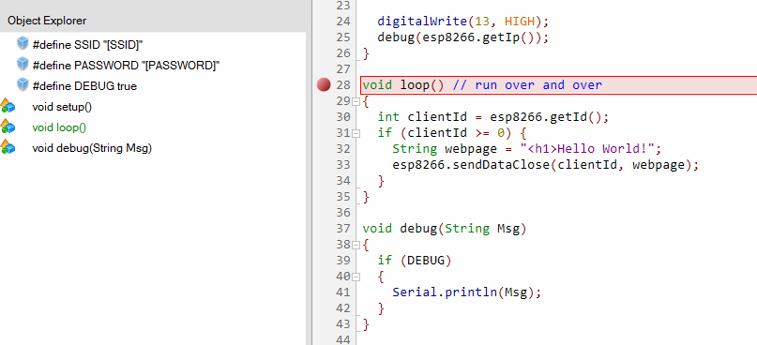Click the String webpage assignment on line 32

(527, 149)
